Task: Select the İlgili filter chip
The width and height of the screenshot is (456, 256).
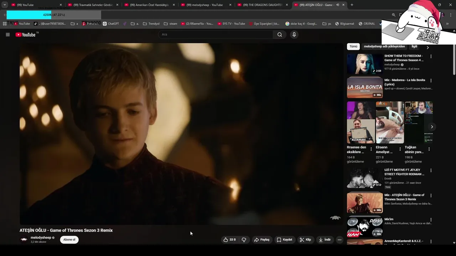Action: (414, 47)
